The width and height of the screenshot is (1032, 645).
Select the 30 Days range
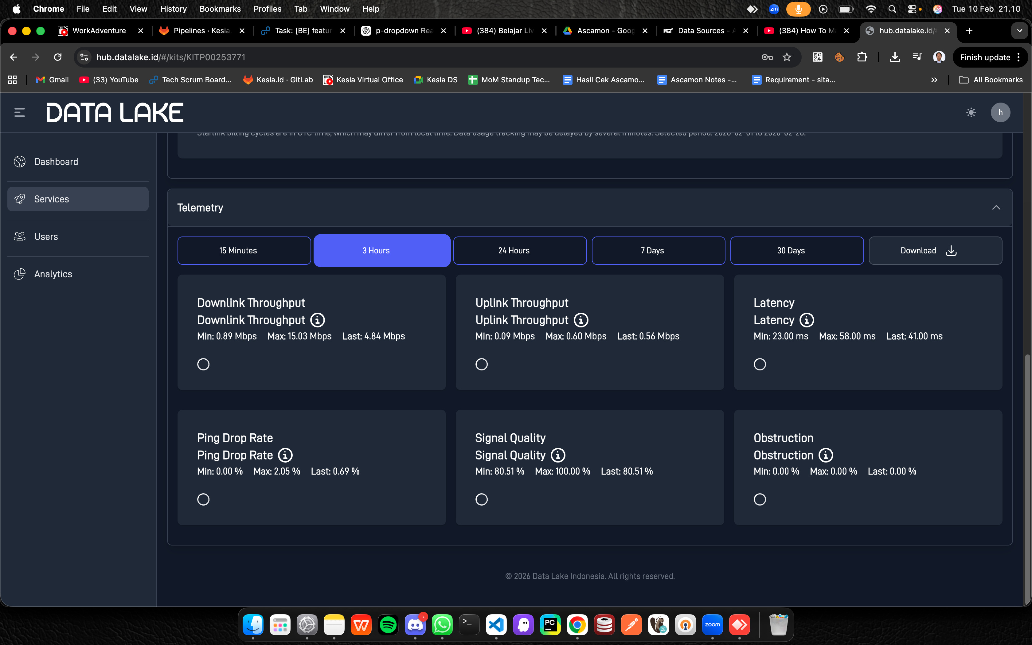(x=797, y=250)
